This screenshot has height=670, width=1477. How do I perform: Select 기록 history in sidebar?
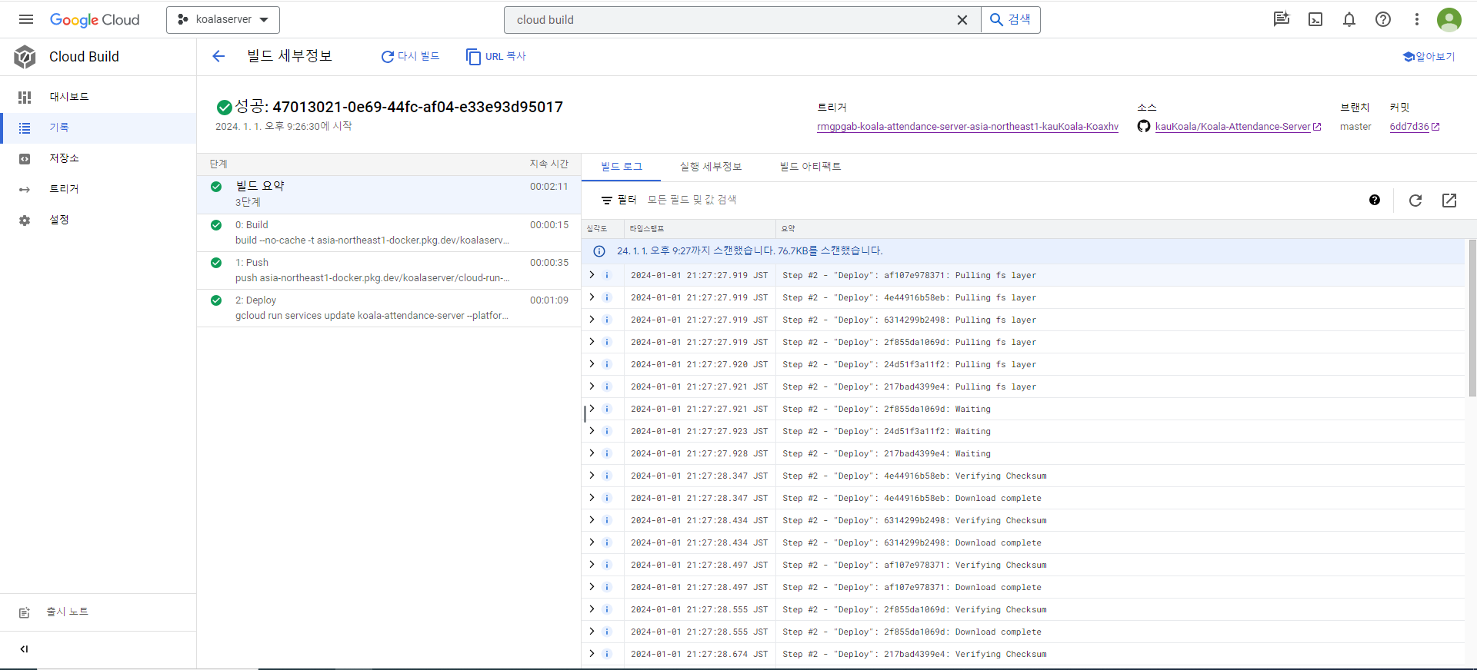pyautogui.click(x=98, y=128)
